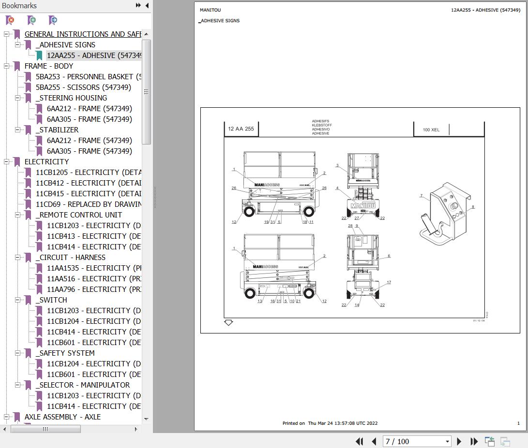
Task: Open the 11AA1535 - ELECTRICITY bookmark
Action: [94, 268]
